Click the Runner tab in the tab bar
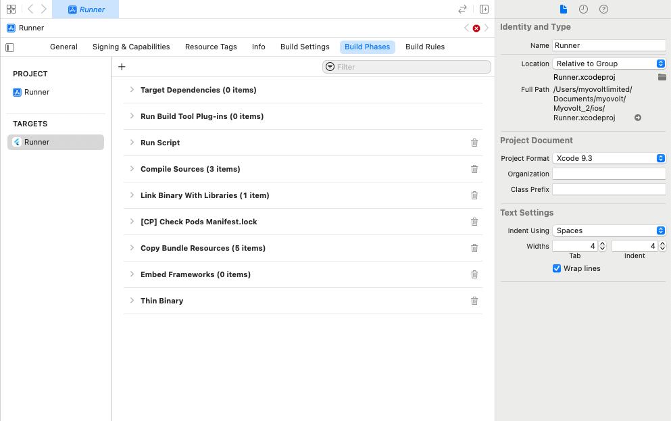The width and height of the screenshot is (671, 421). [86, 9]
